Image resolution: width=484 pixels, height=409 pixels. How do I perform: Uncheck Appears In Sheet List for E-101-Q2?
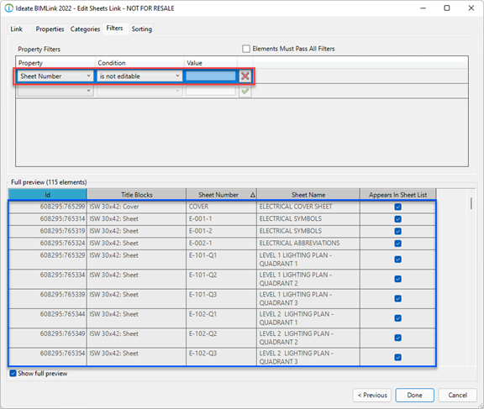[x=398, y=279]
